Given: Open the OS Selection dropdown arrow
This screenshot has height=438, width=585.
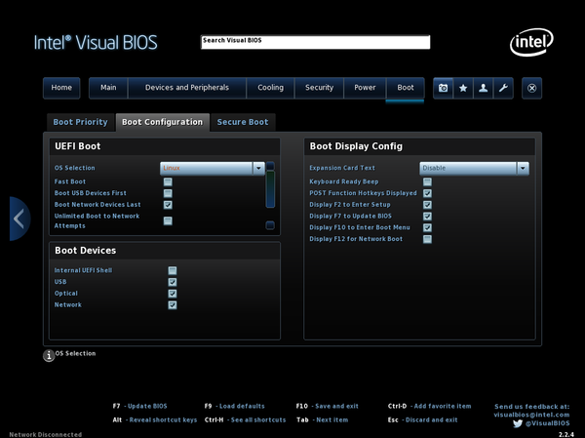Looking at the screenshot, I should pos(258,168).
